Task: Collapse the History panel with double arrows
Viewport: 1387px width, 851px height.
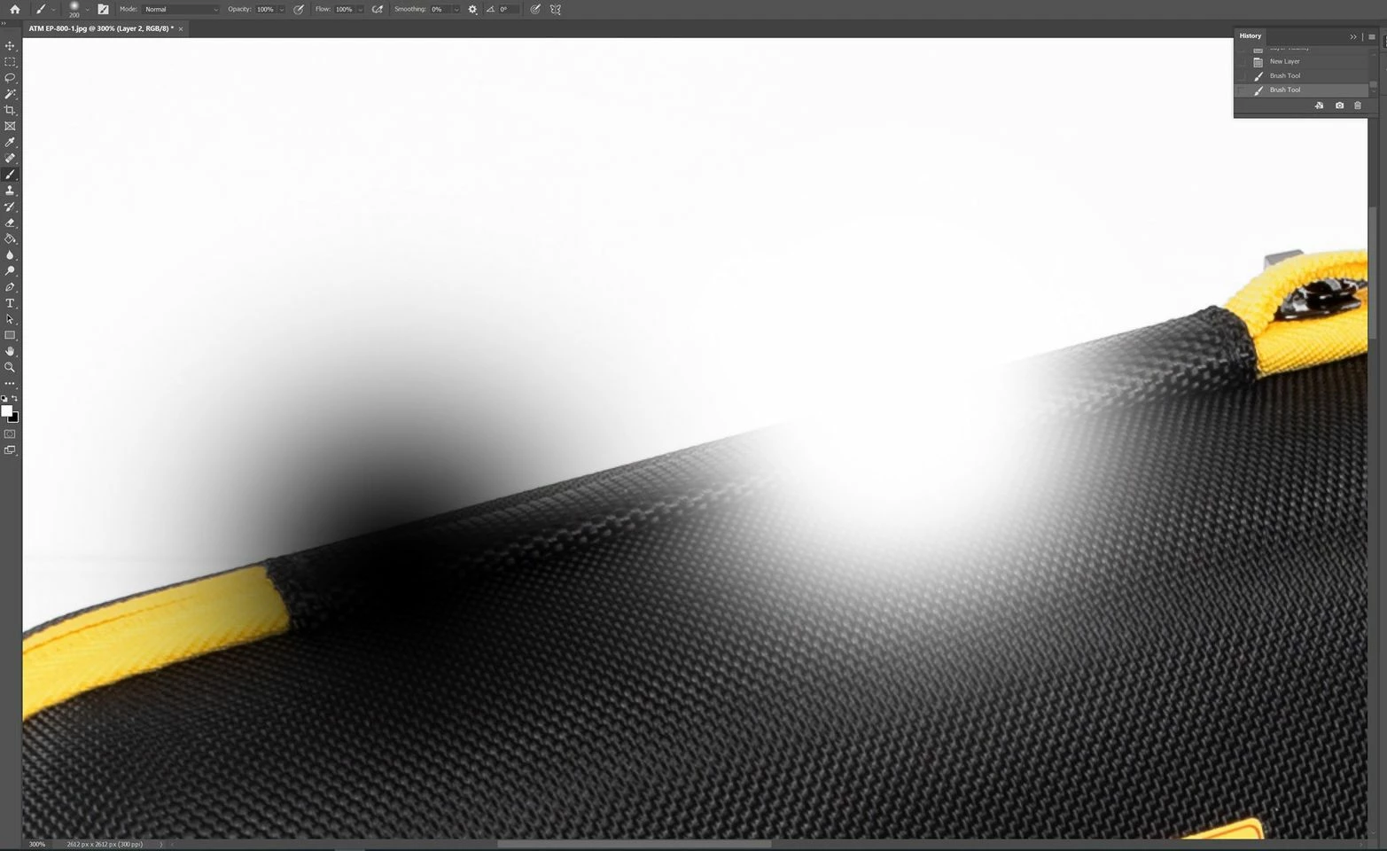Action: coord(1353,36)
